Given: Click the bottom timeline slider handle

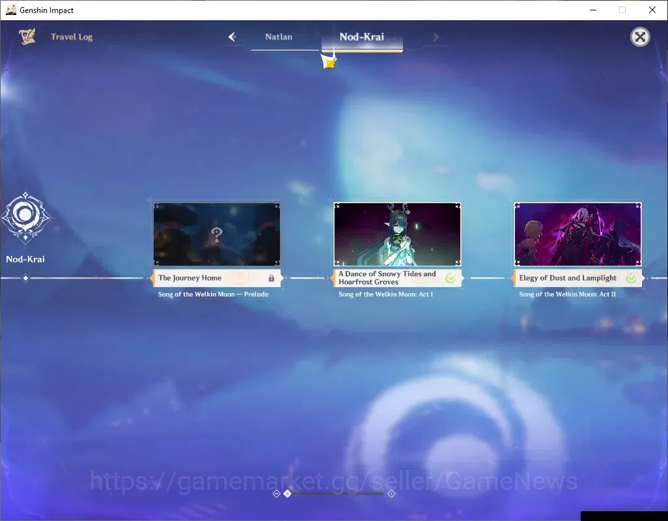Looking at the screenshot, I should 288,494.
